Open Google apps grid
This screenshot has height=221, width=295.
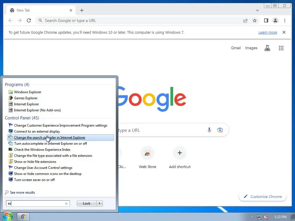[281, 48]
